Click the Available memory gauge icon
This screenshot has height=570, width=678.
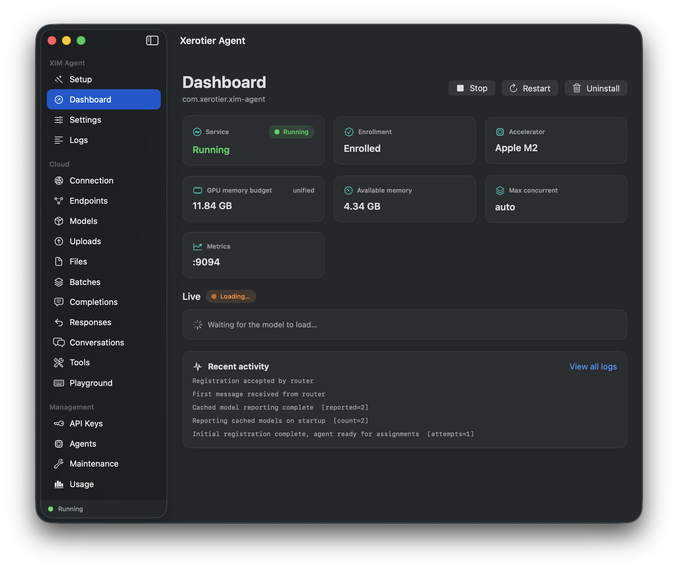coord(348,190)
